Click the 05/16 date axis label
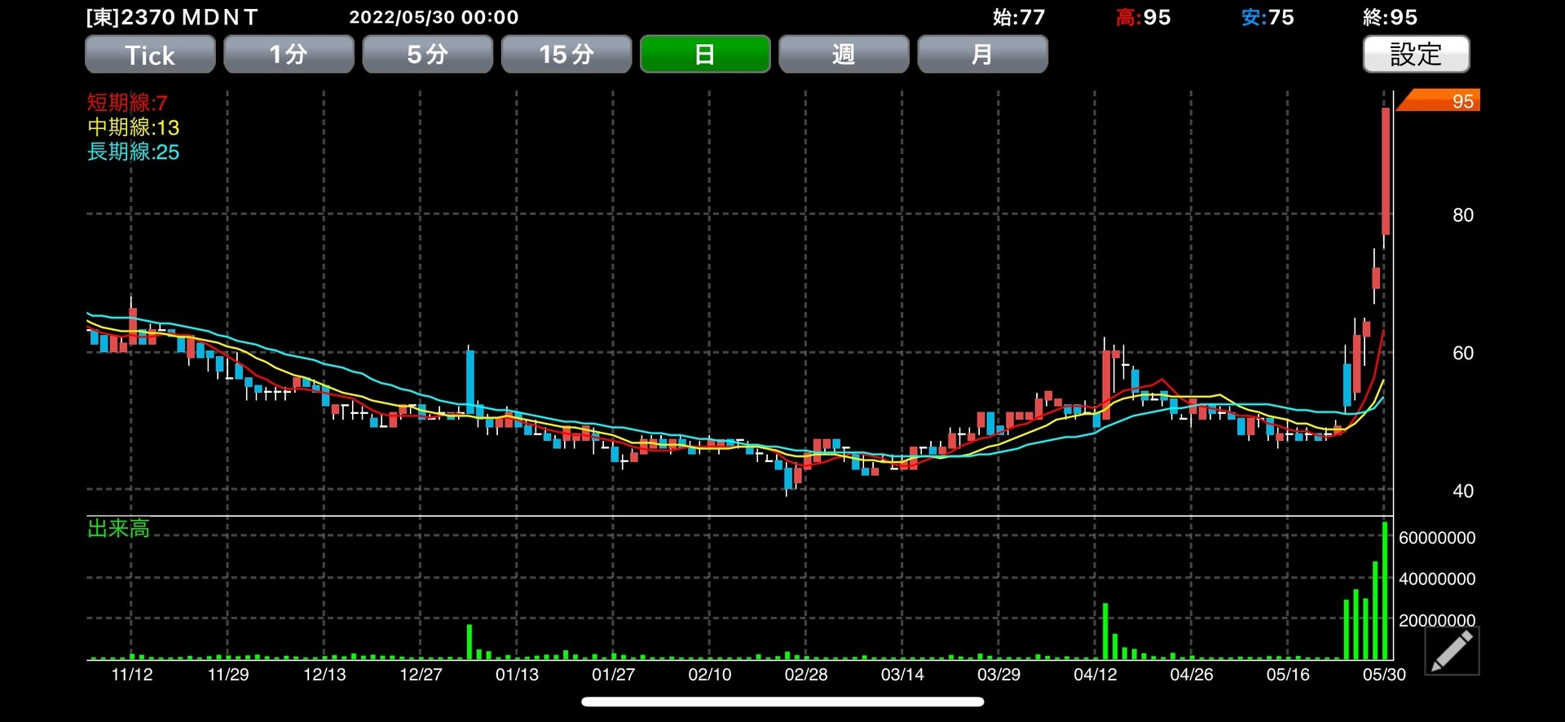 1288,675
